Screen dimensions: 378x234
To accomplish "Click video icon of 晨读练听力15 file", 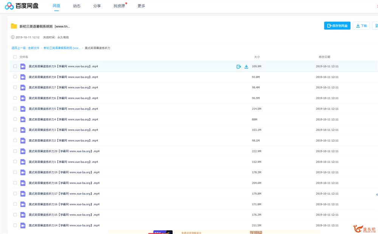I will click(x=23, y=215).
